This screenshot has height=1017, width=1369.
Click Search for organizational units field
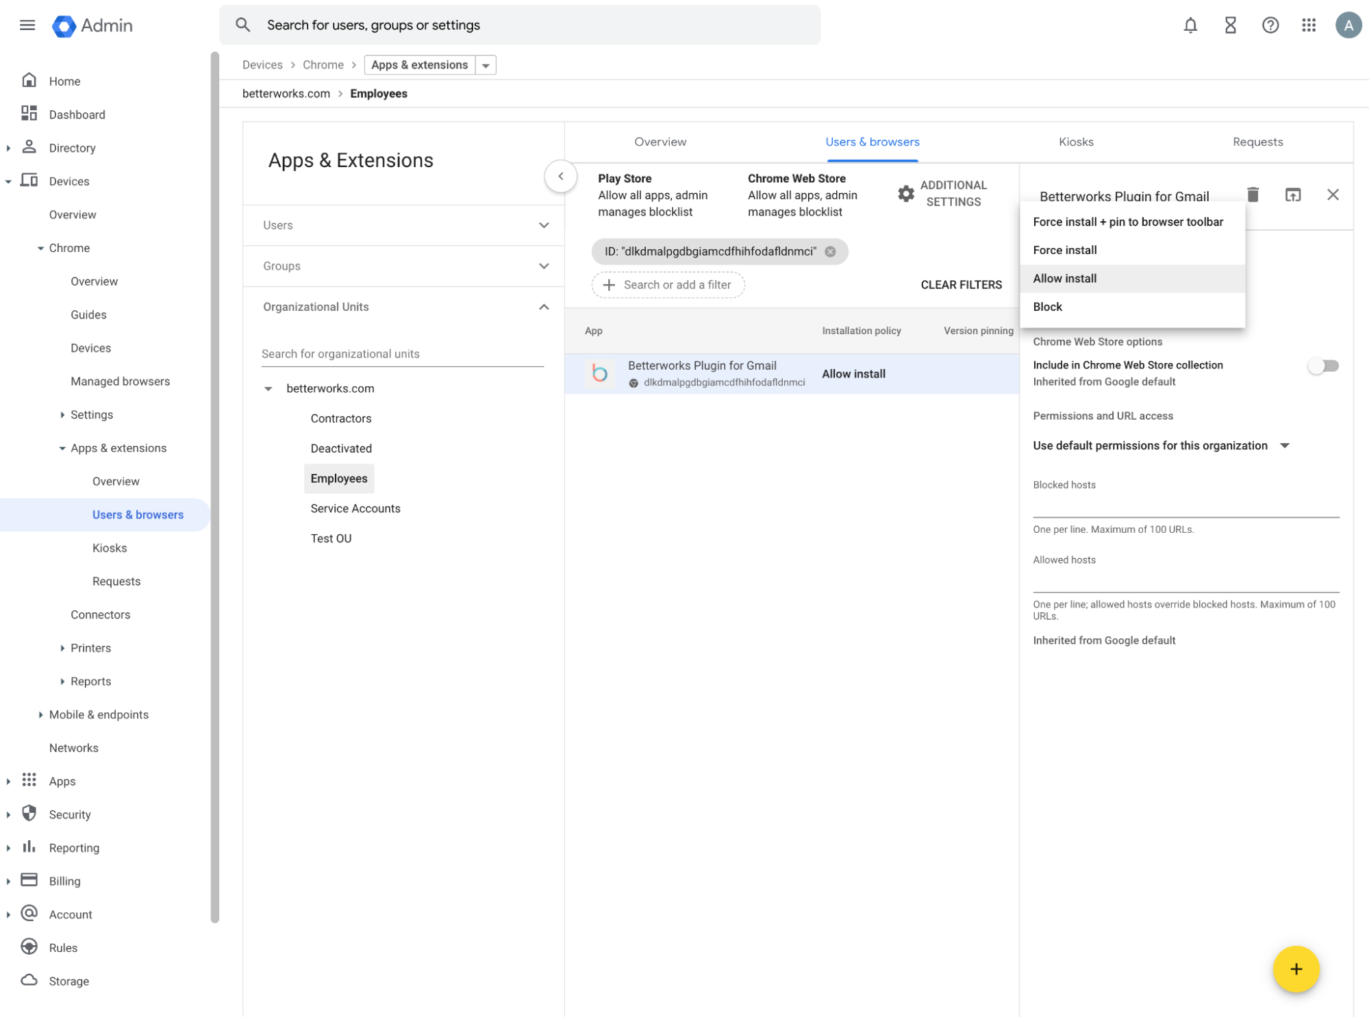tap(402, 354)
